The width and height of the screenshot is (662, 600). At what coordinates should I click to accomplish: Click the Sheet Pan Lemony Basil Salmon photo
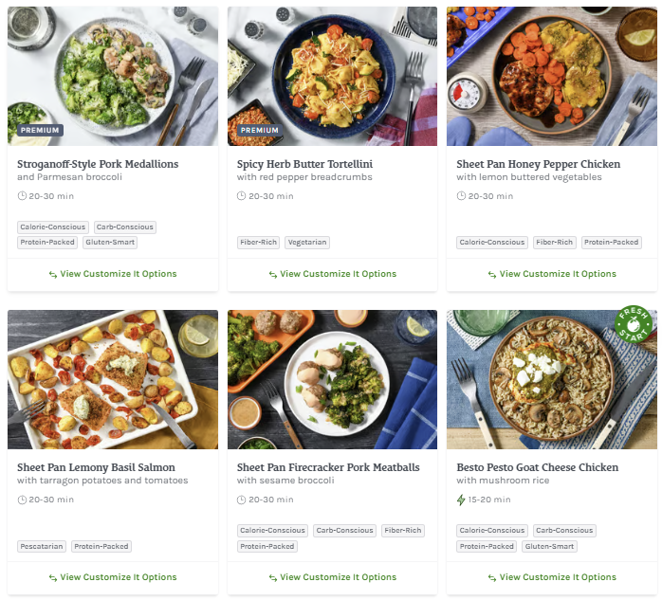[112, 379]
